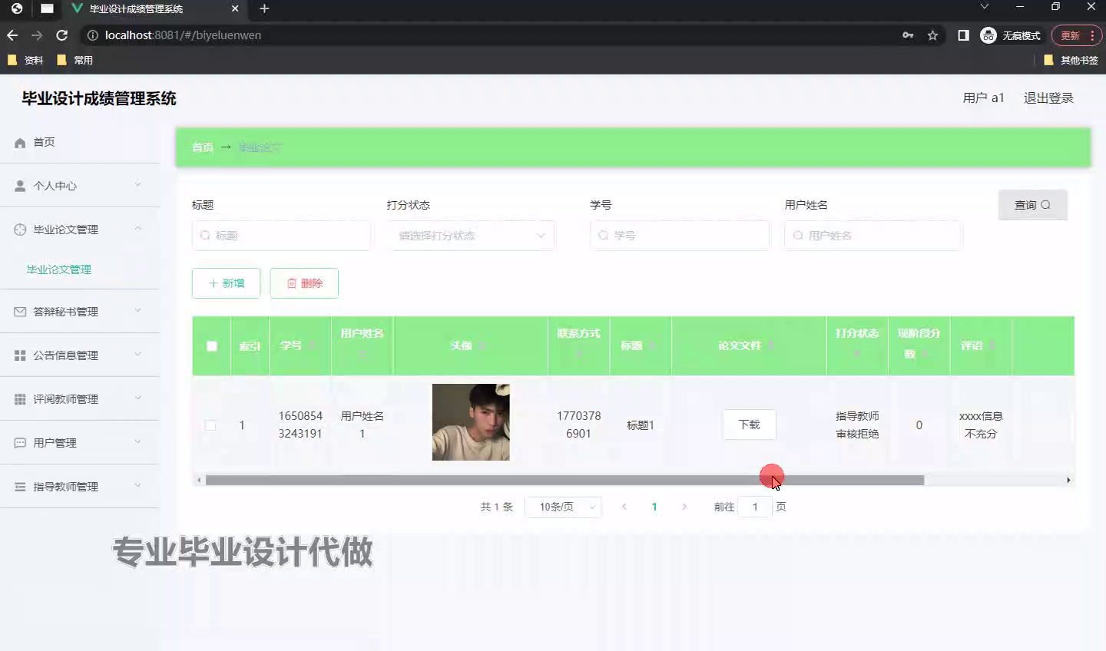Close the 毕业设计成绩管理系统 browser tab
The image size is (1106, 651).
pos(235,8)
